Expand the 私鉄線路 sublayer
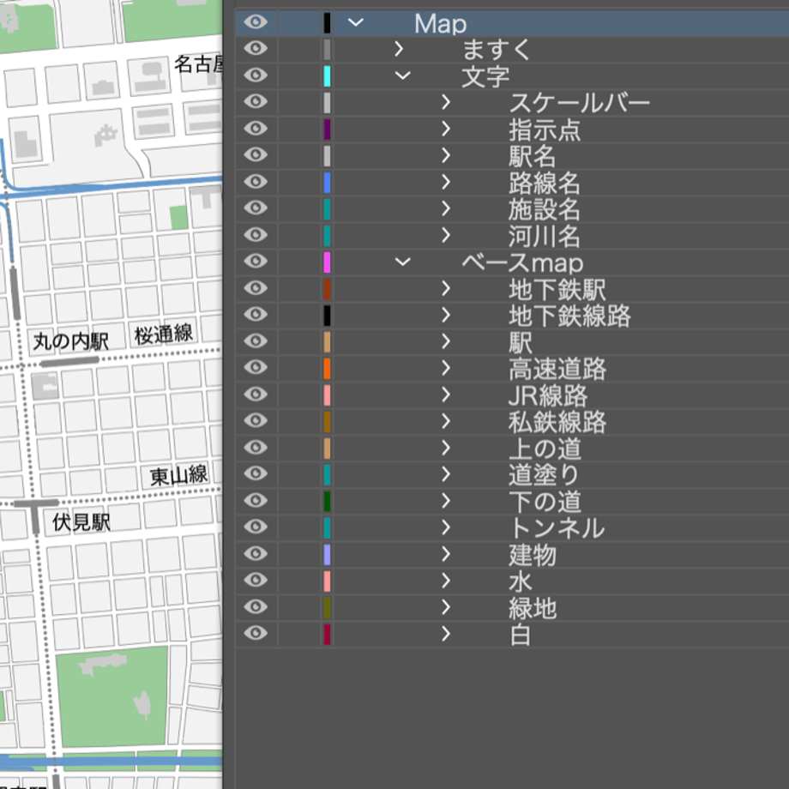 coord(446,421)
